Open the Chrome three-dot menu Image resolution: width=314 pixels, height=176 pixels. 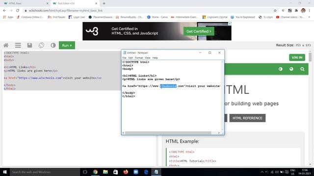point(310,11)
